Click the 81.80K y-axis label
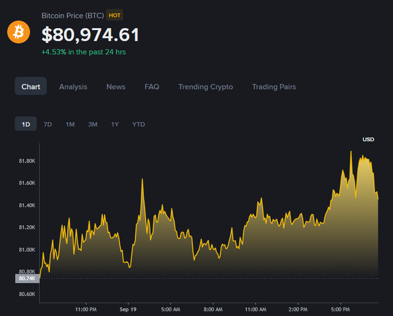The image size is (393, 316). (27, 161)
